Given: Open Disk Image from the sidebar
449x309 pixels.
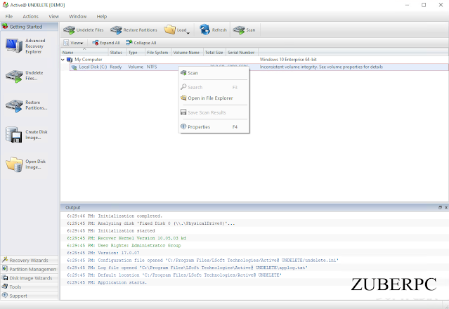Looking at the screenshot, I should (26, 164).
